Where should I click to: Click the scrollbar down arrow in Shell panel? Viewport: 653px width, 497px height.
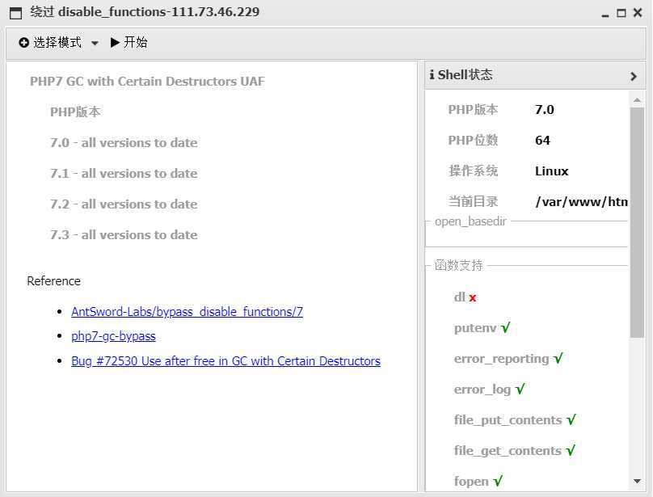(x=637, y=481)
